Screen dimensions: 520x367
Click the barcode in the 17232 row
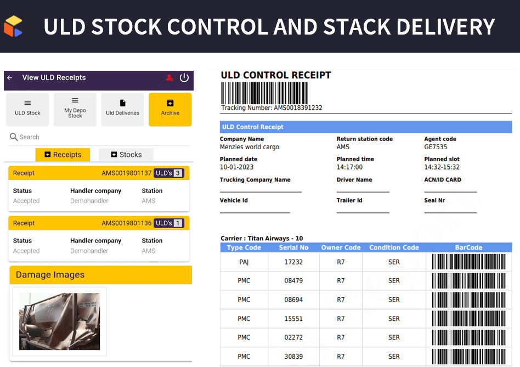tap(468, 262)
